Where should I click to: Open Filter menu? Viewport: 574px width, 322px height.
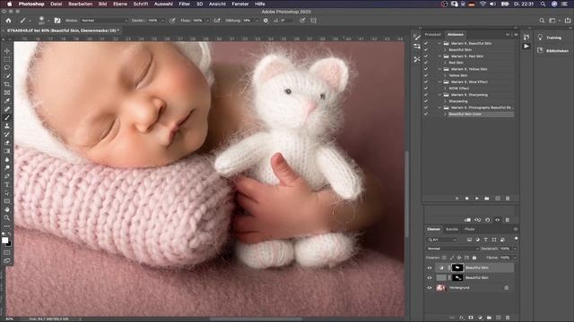[x=184, y=4]
